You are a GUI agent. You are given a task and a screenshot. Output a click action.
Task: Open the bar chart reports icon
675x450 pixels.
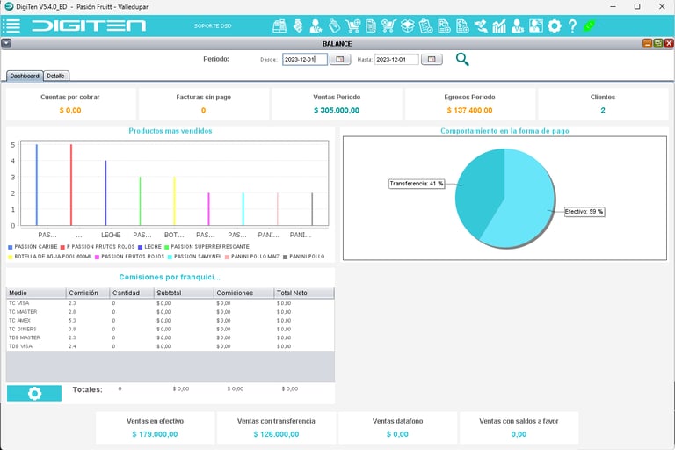pos(499,25)
